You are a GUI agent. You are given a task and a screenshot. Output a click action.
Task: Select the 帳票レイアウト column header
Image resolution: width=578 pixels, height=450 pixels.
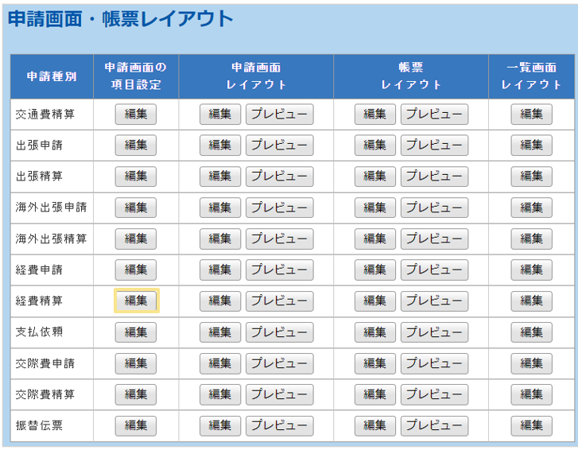(411, 76)
